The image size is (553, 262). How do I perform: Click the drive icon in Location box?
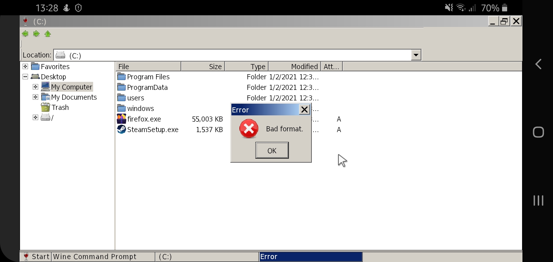coord(60,55)
